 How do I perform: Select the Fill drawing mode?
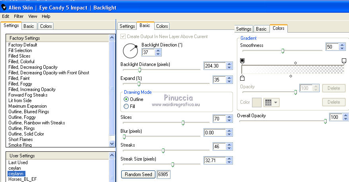click(126, 106)
